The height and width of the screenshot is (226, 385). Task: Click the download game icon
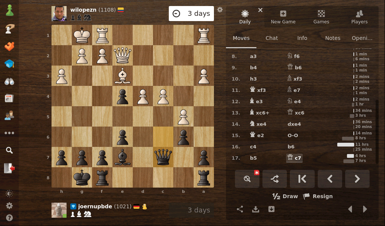[256, 209]
